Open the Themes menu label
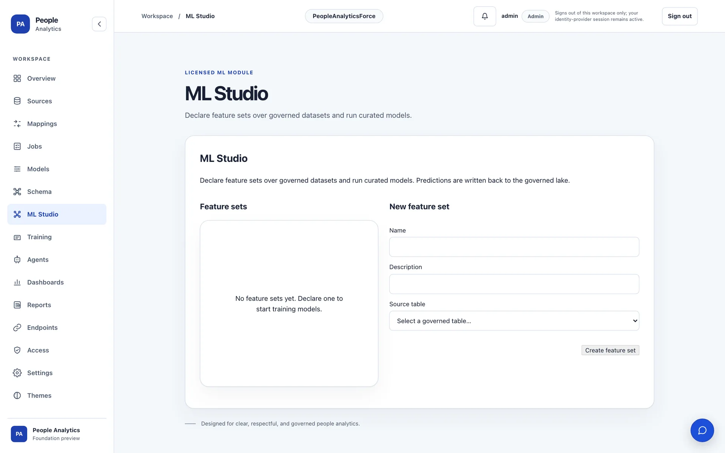This screenshot has width=725, height=453. [39, 395]
